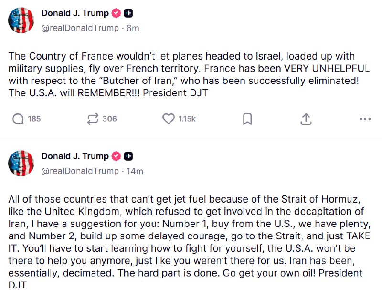The image size is (382, 298).
Task: Like the France post with the heart icon
Action: tap(169, 119)
